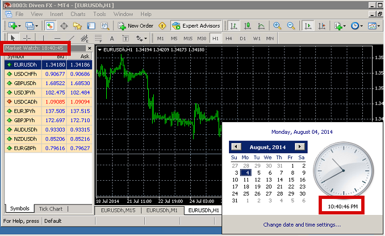Image resolution: width=385 pixels, height=236 pixels.
Task: Toggle chart auto scroll
Action: click(308, 26)
